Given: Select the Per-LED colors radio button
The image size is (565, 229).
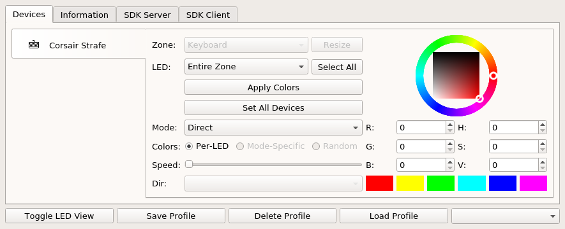Looking at the screenshot, I should (x=189, y=146).
